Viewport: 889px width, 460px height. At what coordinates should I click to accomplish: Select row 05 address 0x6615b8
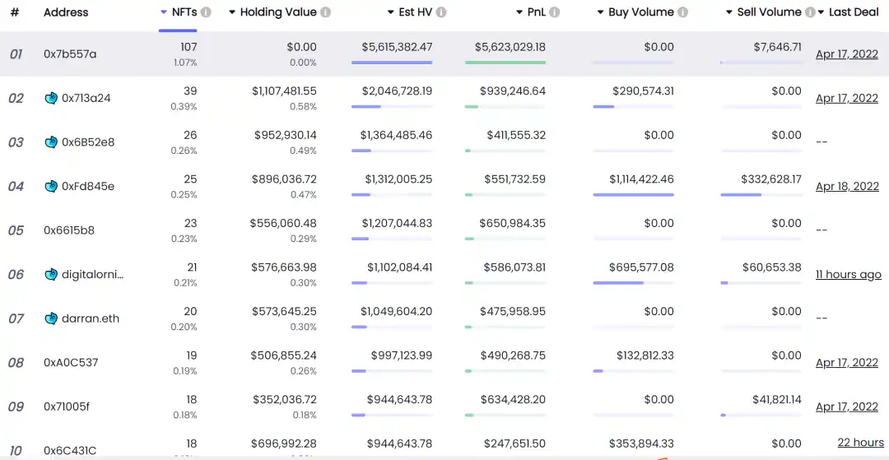pyautogui.click(x=69, y=230)
